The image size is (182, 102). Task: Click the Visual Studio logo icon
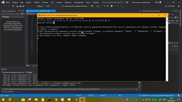(3, 2)
